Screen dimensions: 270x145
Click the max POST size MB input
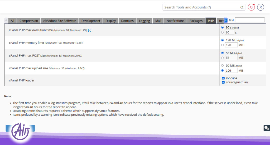click(231, 58)
